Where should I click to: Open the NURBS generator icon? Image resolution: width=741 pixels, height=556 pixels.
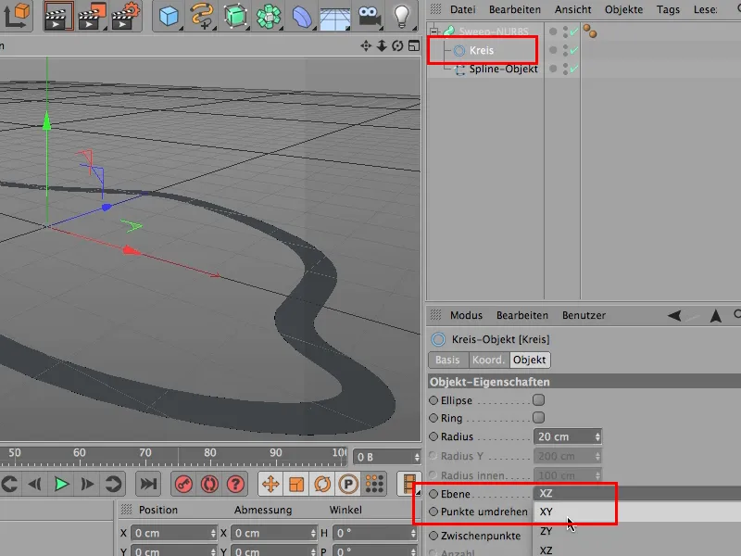pos(235,16)
